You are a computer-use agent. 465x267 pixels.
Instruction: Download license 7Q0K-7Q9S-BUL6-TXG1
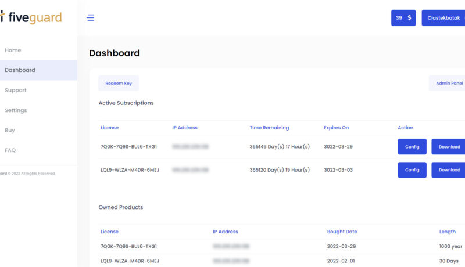click(x=449, y=147)
